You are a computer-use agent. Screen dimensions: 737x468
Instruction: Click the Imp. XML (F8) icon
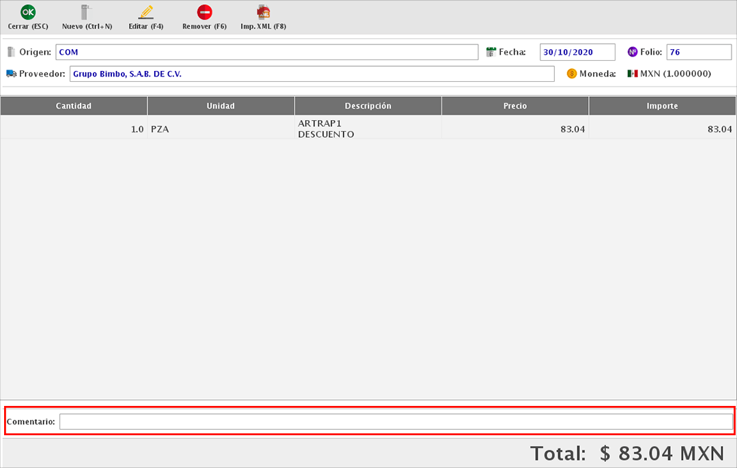click(263, 12)
